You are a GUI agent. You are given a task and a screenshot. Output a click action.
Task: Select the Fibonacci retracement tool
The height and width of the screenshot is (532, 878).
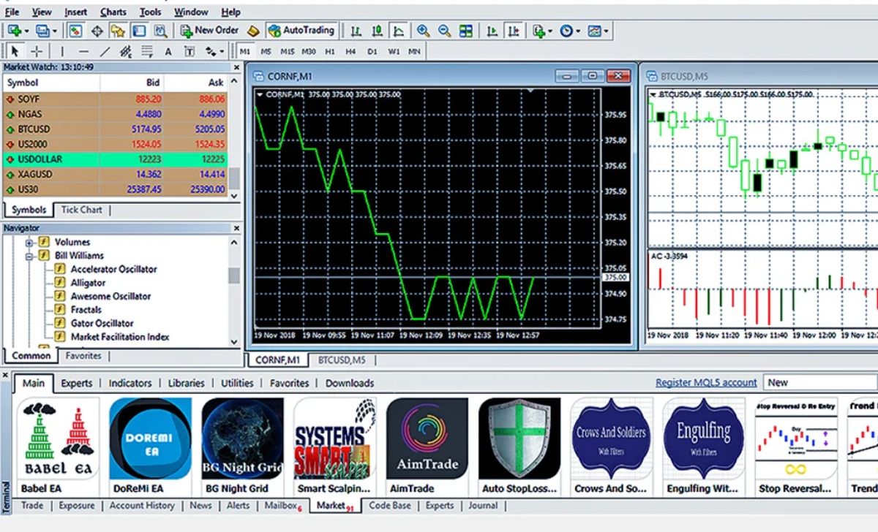tap(147, 51)
